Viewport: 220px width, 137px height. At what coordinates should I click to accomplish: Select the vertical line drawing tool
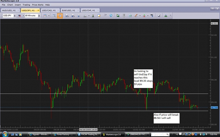pyautogui.click(x=124, y=16)
